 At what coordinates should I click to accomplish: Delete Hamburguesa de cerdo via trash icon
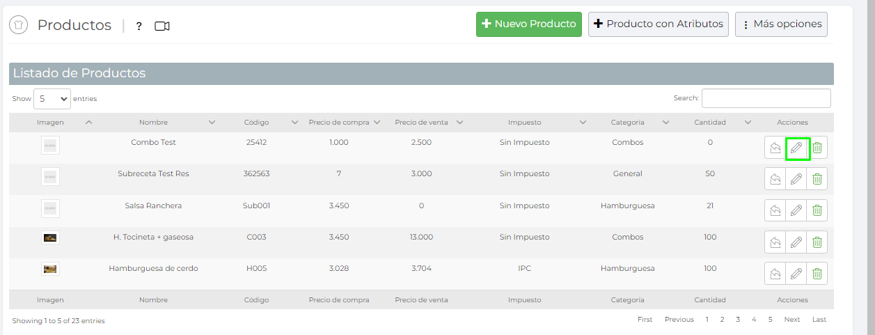817,274
